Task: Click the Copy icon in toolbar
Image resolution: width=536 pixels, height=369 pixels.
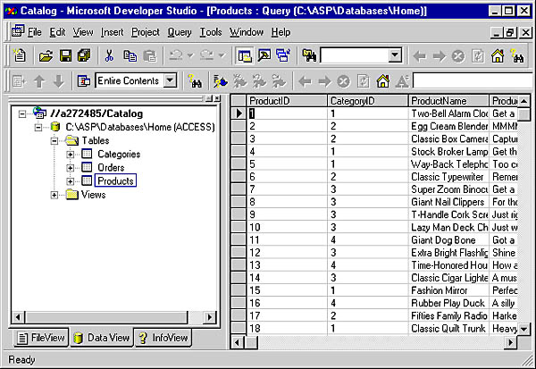Action: tap(130, 55)
